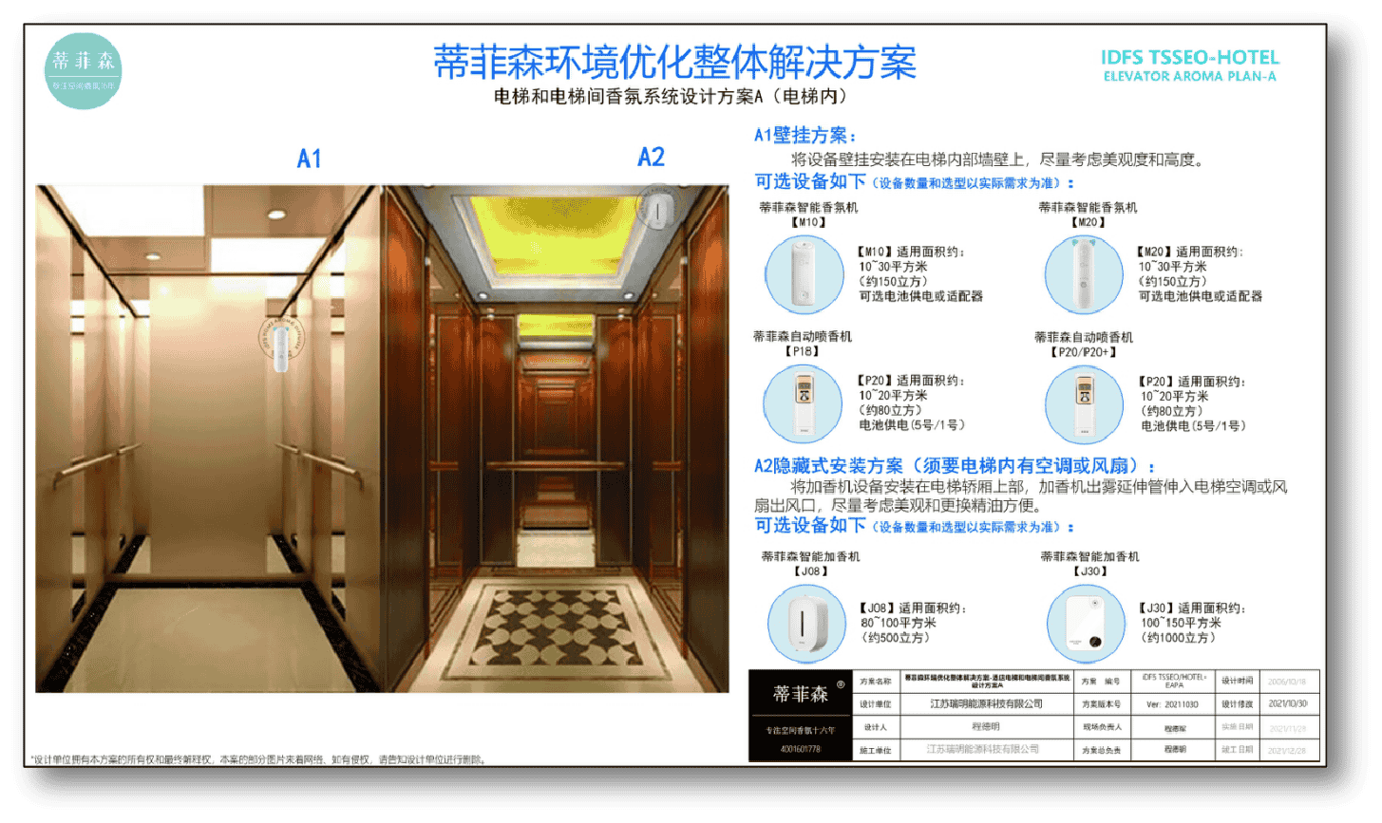The height and width of the screenshot is (823, 1382).
Task: Click the black 蒂菲森 brand block in footer
Action: point(800,716)
